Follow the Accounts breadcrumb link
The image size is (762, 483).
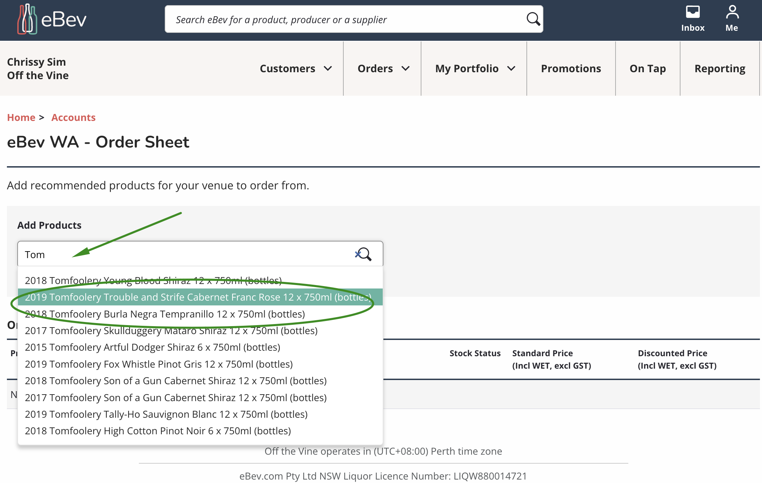tap(73, 117)
